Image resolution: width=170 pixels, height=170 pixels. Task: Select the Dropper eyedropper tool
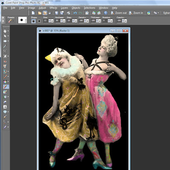5,46
